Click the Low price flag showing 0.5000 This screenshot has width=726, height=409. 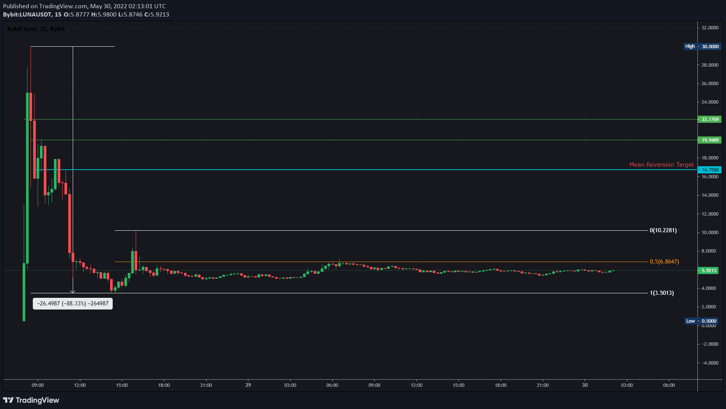701,321
